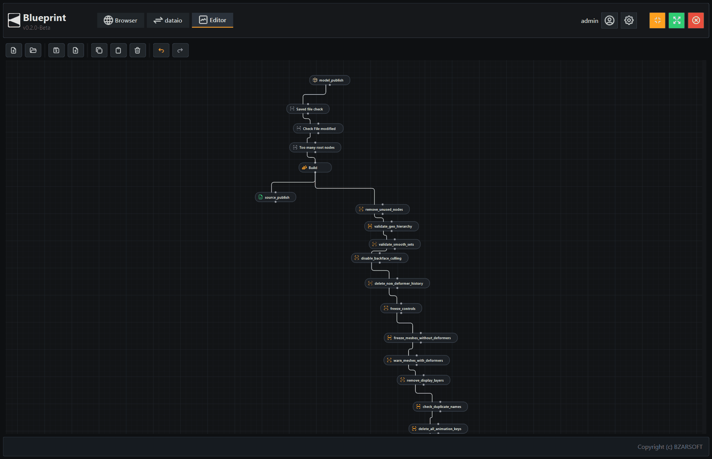Select the freeze_controls node label
The image size is (712, 459).
click(403, 309)
